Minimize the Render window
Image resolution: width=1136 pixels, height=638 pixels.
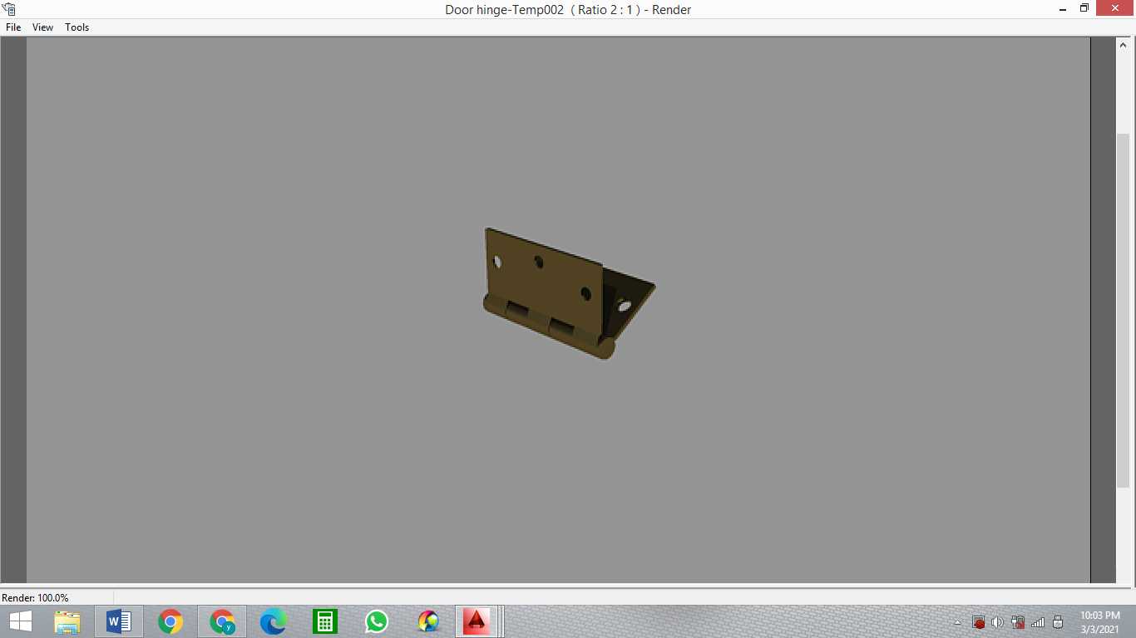(x=1063, y=8)
